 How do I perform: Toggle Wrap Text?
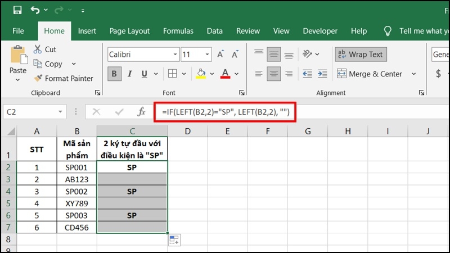(x=361, y=54)
